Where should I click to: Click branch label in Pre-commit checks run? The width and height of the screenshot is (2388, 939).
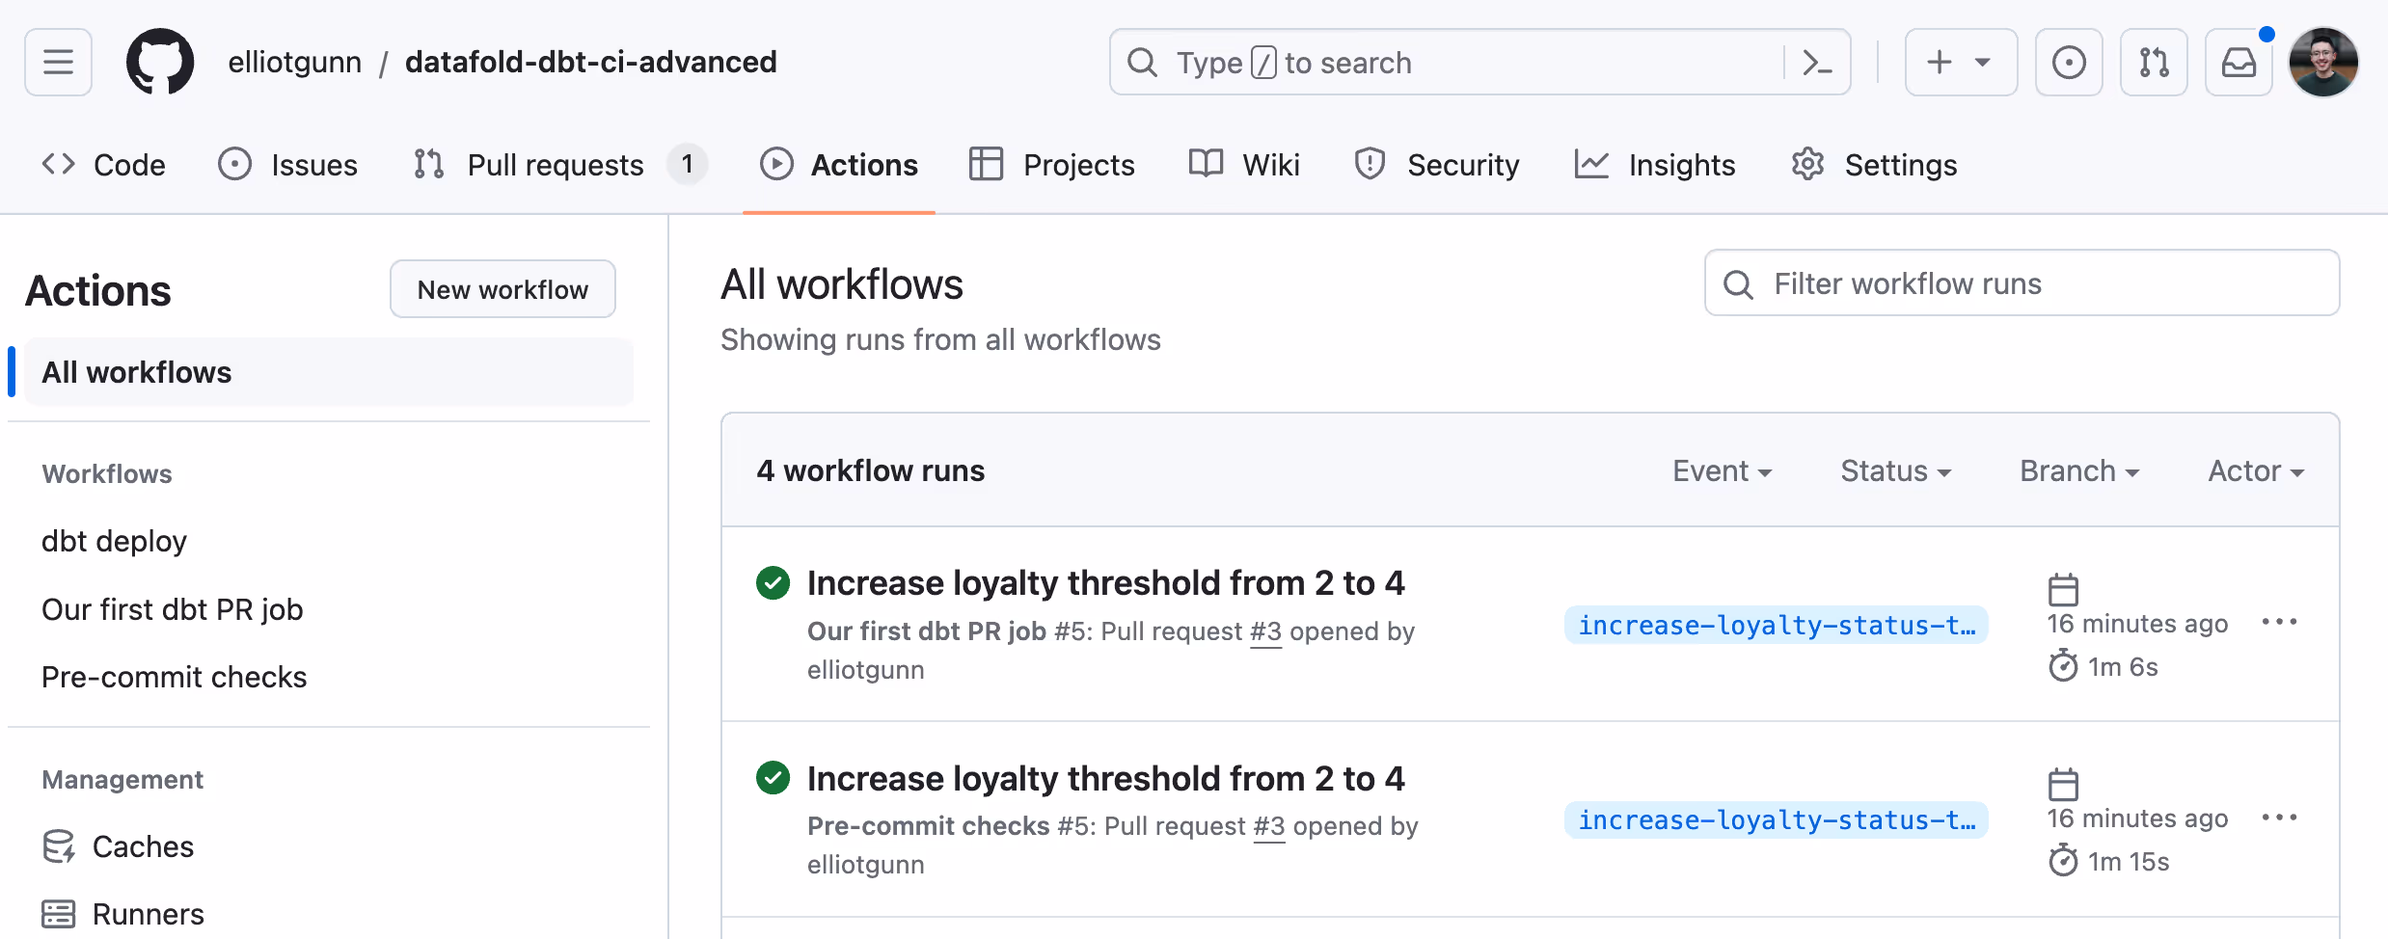click(x=1776, y=819)
